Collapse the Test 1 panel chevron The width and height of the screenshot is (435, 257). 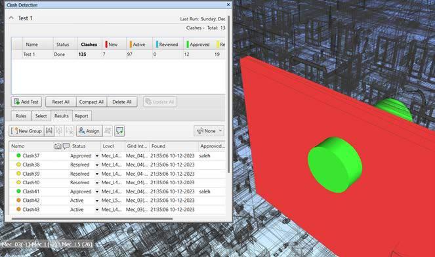coord(11,18)
